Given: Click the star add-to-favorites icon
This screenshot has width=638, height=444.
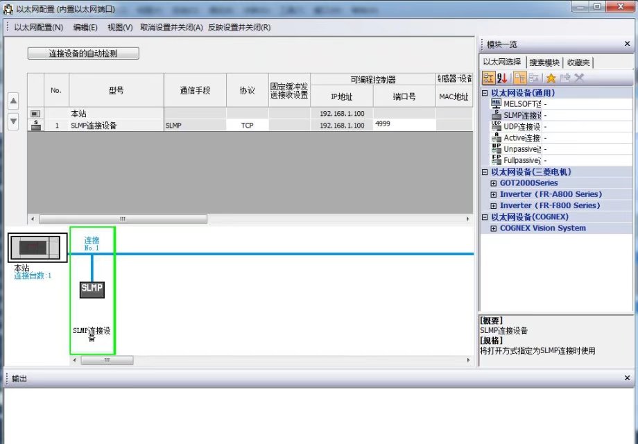Looking at the screenshot, I should click(x=551, y=78).
